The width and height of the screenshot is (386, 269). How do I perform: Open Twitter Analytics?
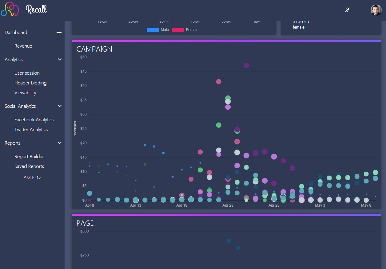click(x=31, y=130)
